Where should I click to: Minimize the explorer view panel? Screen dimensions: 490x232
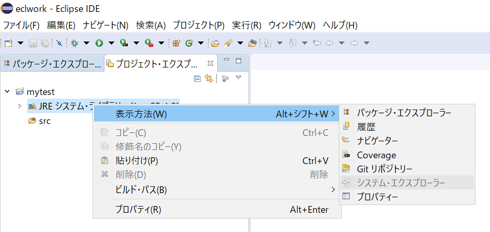click(227, 60)
